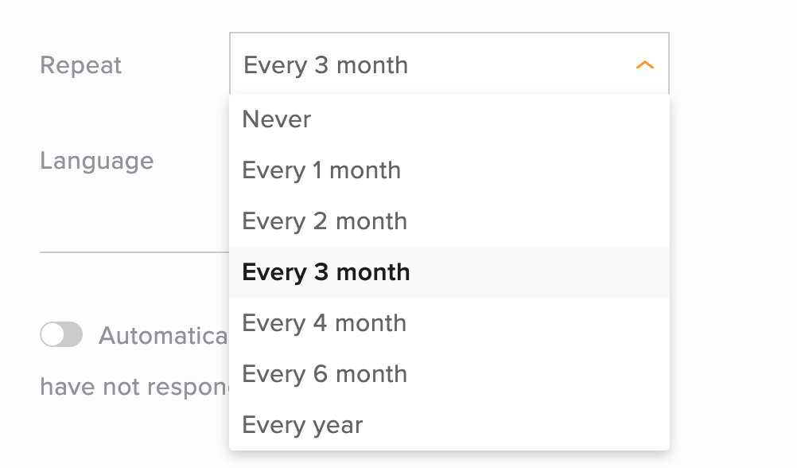Click the selected value text in Repeat box

pyautogui.click(x=326, y=65)
